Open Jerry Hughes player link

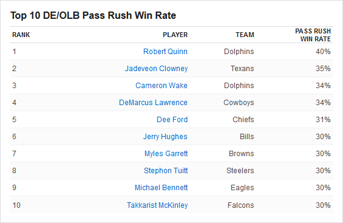165,137
